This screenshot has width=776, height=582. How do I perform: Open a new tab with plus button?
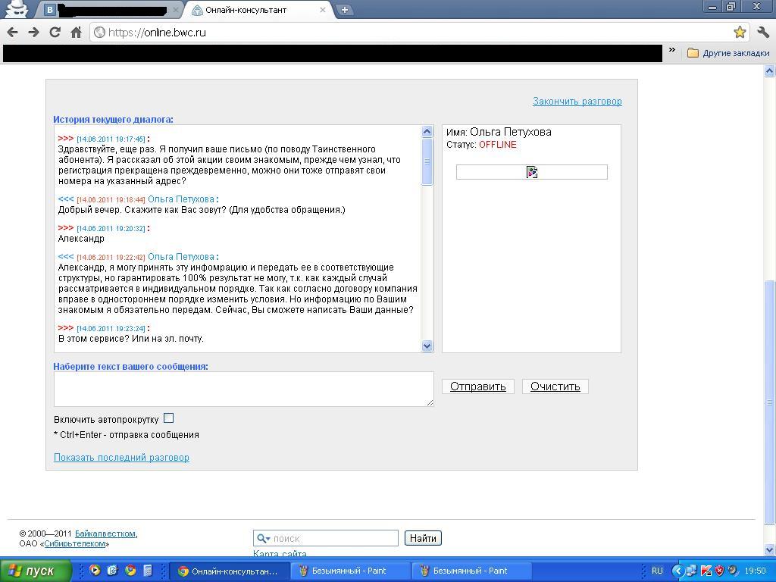pyautogui.click(x=344, y=10)
